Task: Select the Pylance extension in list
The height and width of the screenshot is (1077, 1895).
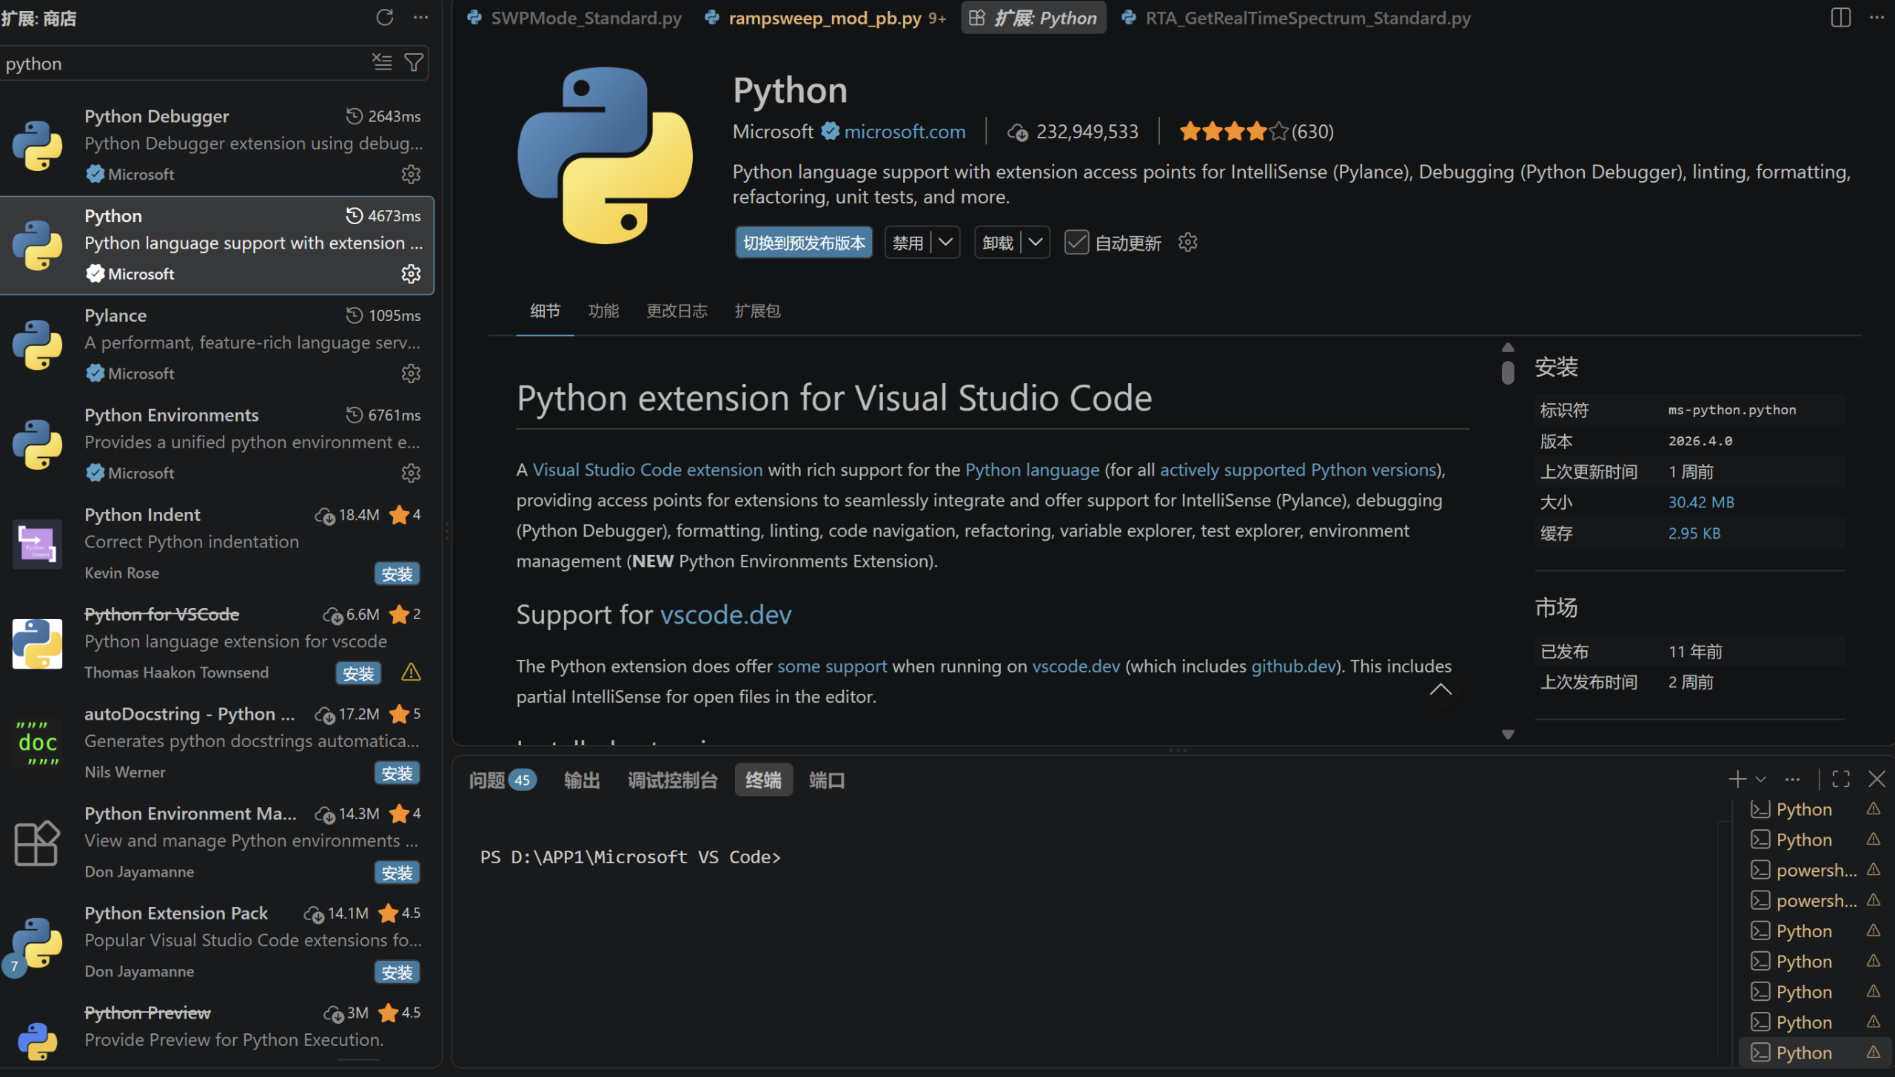Action: click(x=217, y=344)
